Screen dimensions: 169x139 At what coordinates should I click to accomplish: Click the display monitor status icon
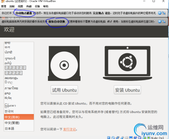(131, 138)
